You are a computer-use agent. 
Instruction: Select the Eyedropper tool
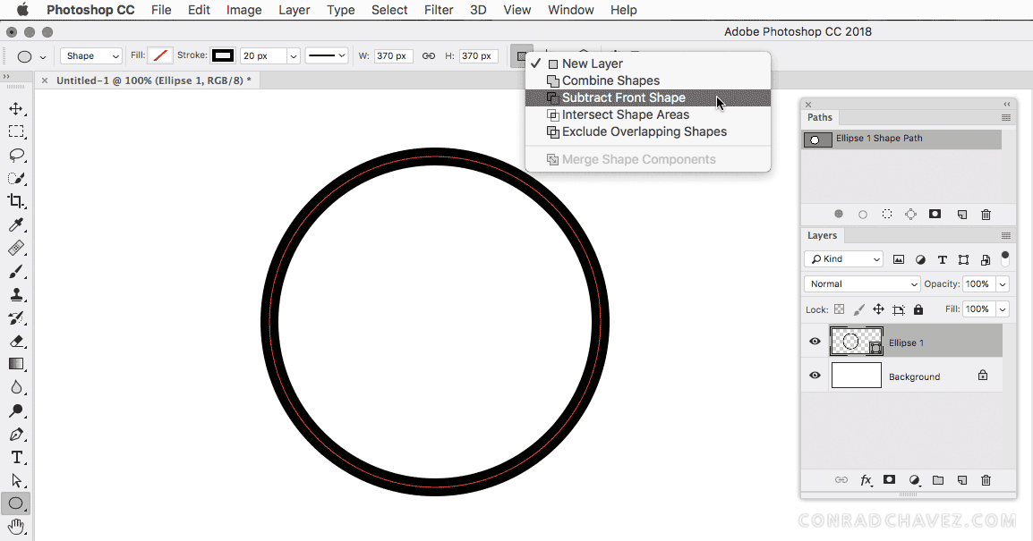(x=16, y=225)
